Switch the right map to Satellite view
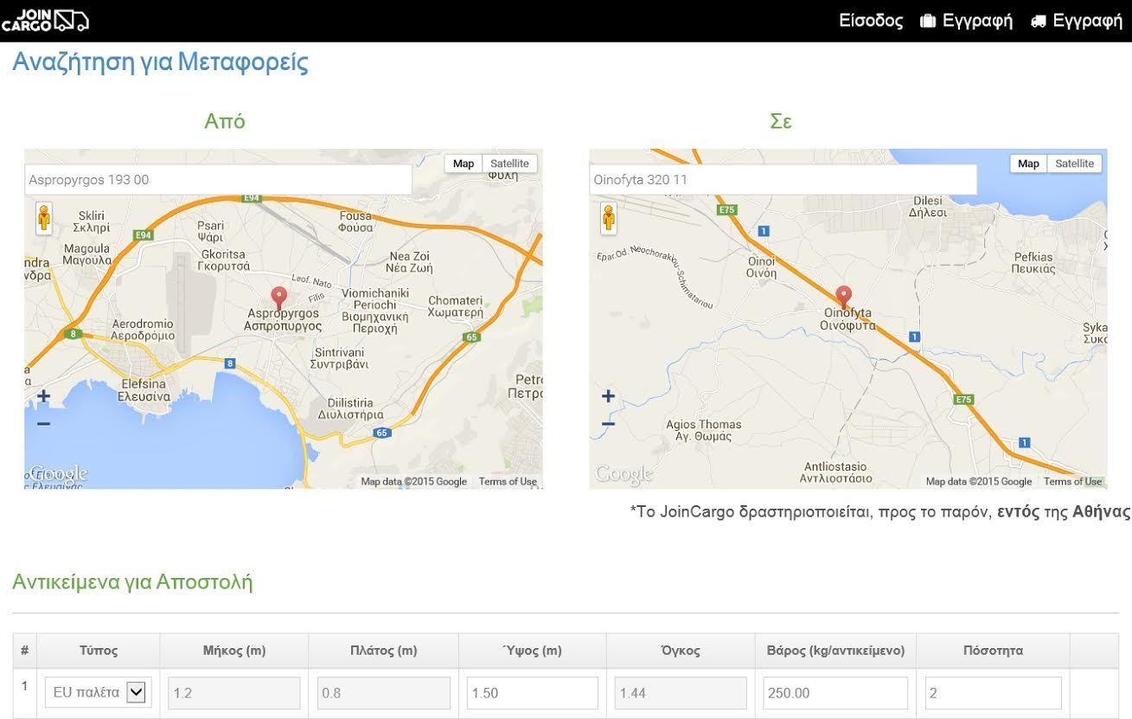The height and width of the screenshot is (719, 1132). [1074, 164]
